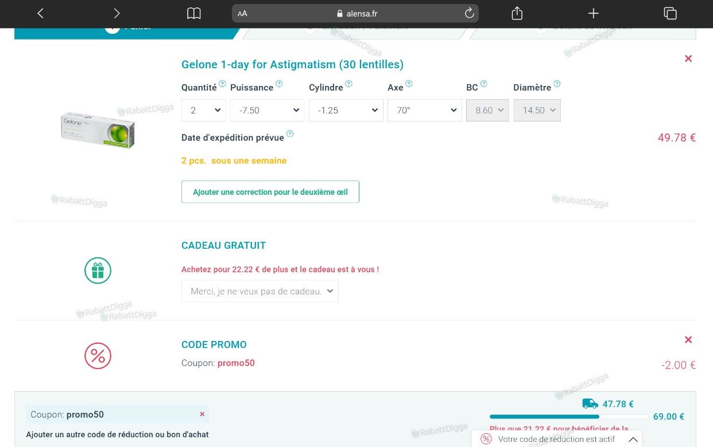Reload the alensa.fr page

click(x=469, y=13)
